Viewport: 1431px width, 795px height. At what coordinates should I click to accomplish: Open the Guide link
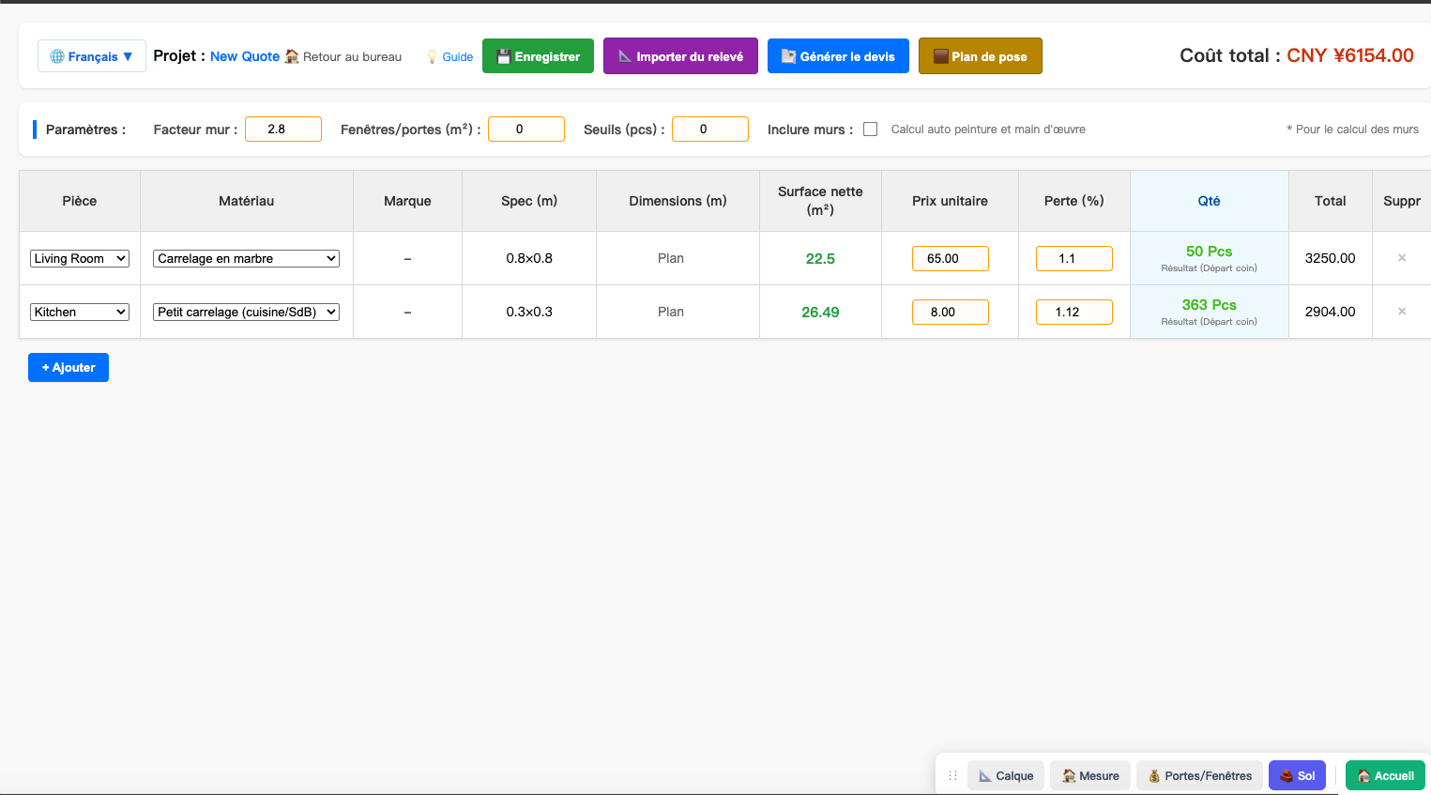(x=450, y=56)
